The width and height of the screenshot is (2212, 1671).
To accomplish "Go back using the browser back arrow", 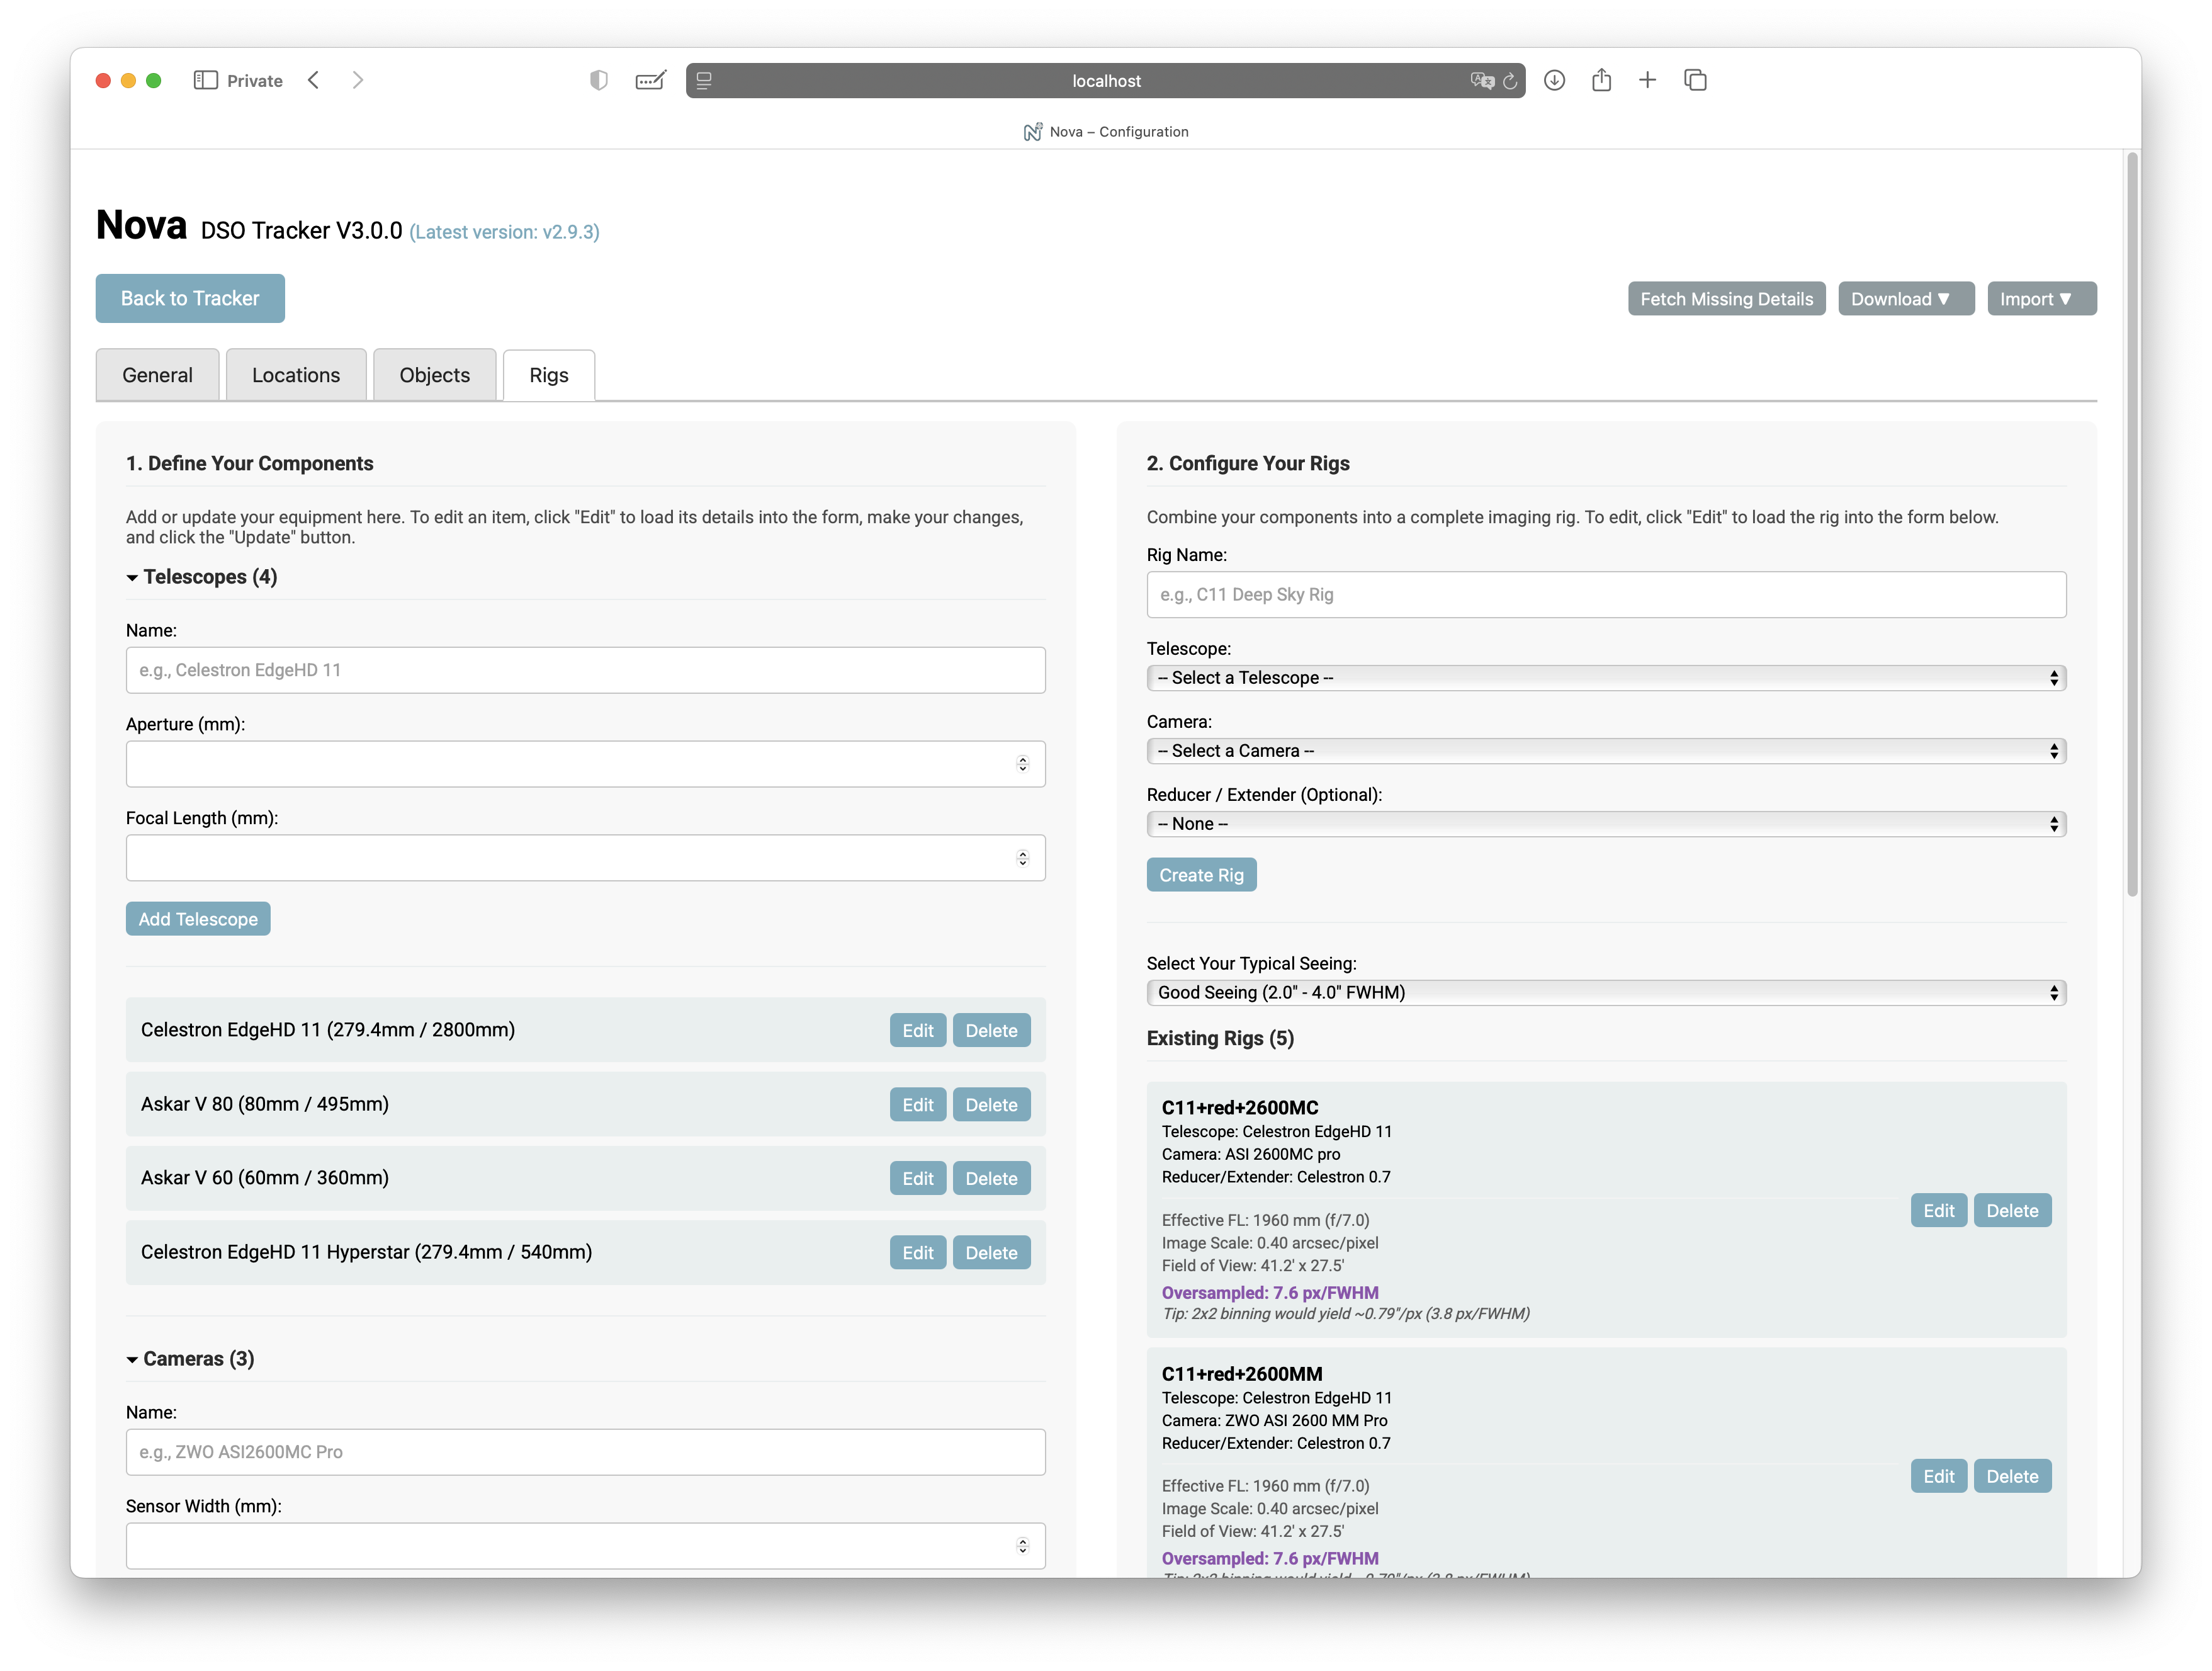I will coord(314,80).
